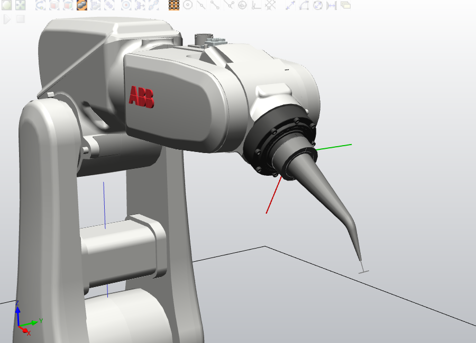Enable the Snap Edge icon

pyautogui.click(x=229, y=5)
